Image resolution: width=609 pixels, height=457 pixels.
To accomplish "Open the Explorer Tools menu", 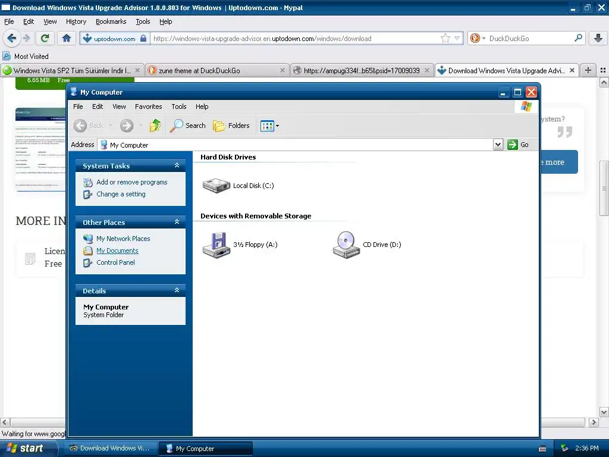I will [x=178, y=107].
